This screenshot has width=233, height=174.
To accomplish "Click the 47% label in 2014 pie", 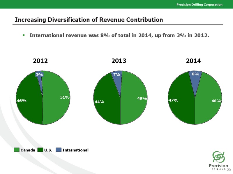I will coord(174,100).
